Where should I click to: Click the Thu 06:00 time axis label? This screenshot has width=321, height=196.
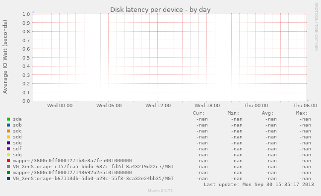tap(305, 106)
